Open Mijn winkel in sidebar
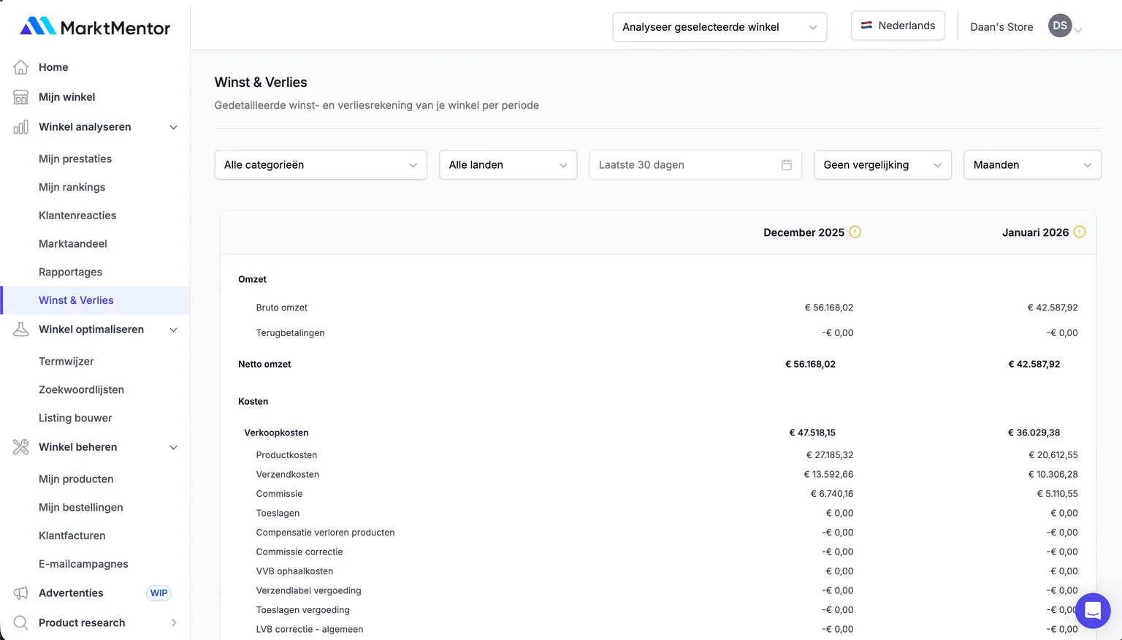 tap(67, 97)
